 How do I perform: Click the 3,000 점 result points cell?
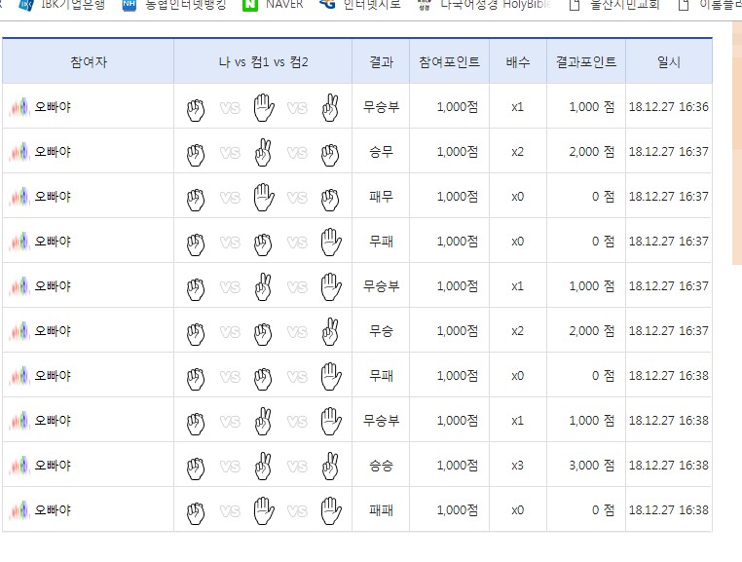pyautogui.click(x=591, y=466)
